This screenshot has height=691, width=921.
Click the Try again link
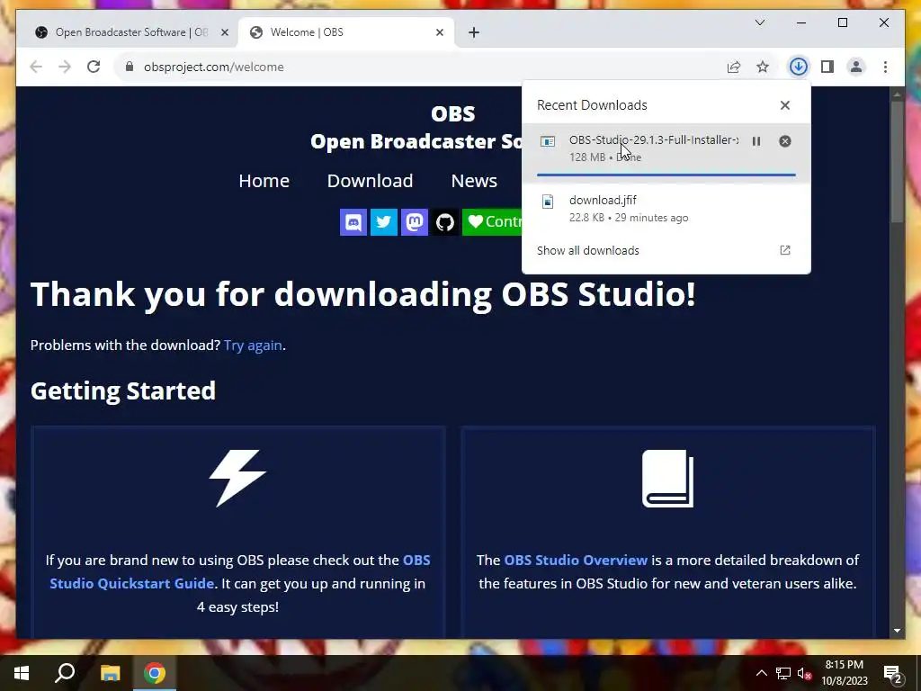coord(253,345)
